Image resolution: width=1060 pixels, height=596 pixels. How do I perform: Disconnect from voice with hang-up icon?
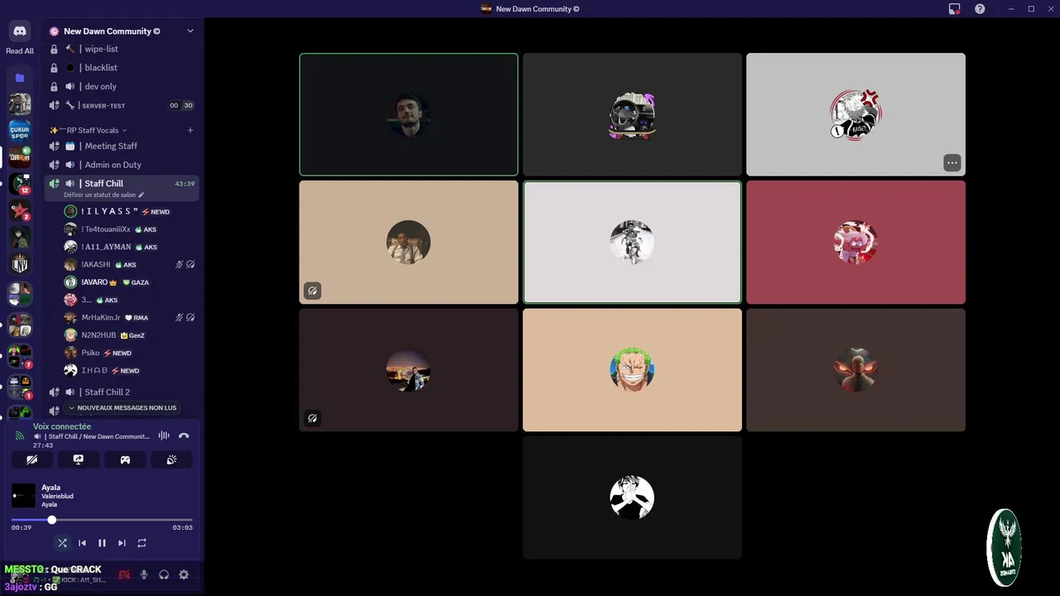184,435
